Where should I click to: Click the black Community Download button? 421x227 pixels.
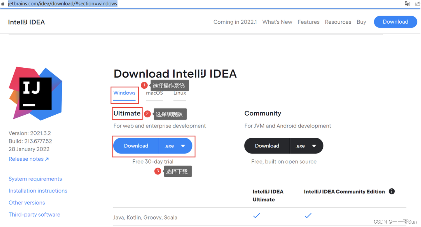[267, 146]
